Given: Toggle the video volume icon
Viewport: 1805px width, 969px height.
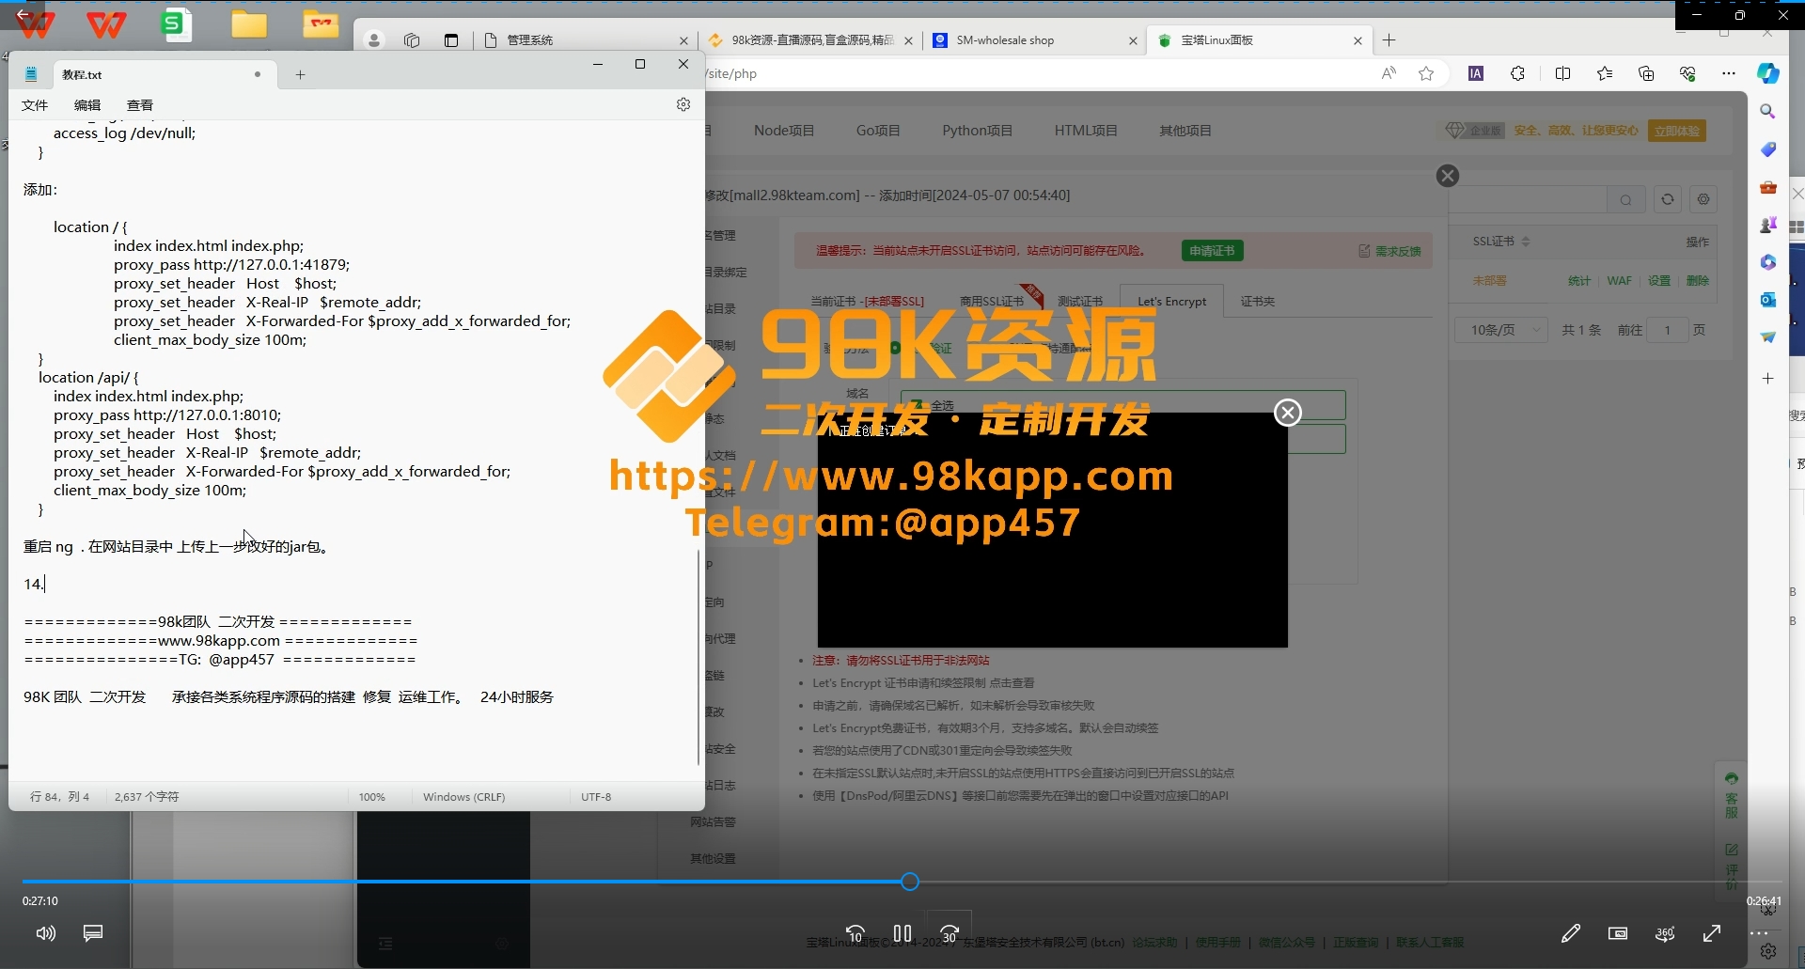Looking at the screenshot, I should tap(45, 933).
